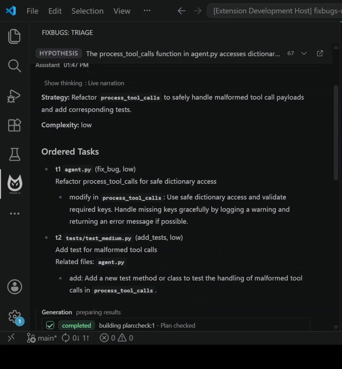
Task: Click the VS Code logo icon
Action: (x=11, y=11)
